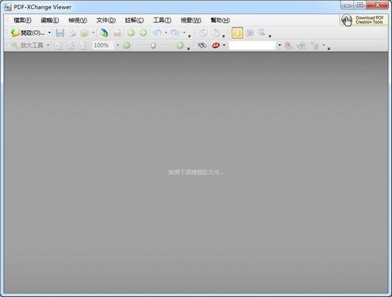Click the actual size page icon
The height and width of the screenshot is (297, 392).
(x=58, y=46)
